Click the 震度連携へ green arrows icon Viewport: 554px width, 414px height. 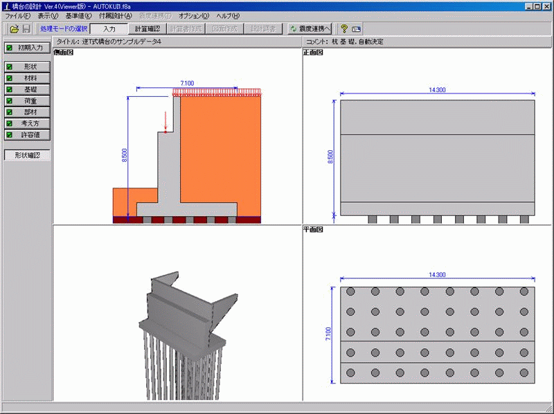pyautogui.click(x=294, y=29)
